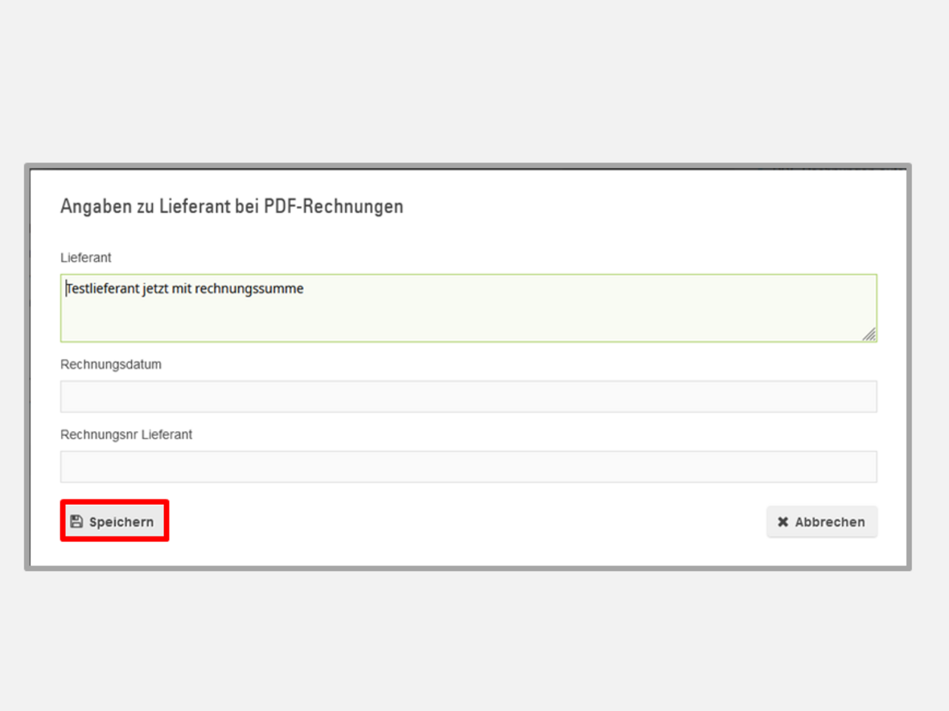Place cursor on word mit in Lieferant
Image resolution: width=949 pixels, height=711 pixels.
click(x=182, y=288)
